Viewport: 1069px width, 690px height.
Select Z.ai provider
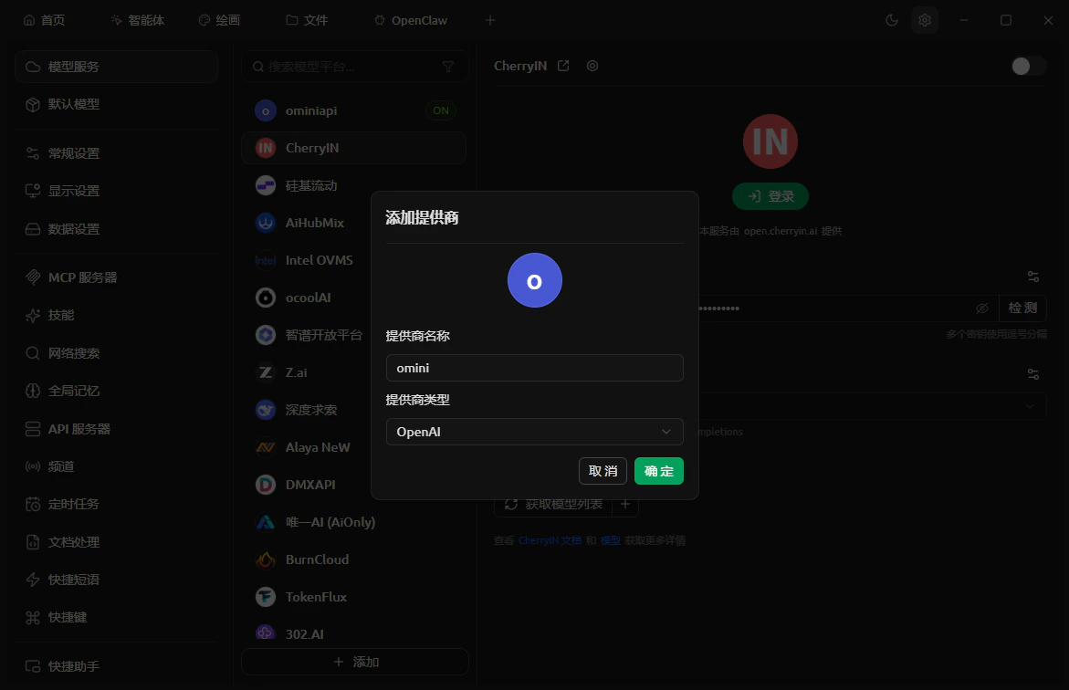[x=354, y=372]
